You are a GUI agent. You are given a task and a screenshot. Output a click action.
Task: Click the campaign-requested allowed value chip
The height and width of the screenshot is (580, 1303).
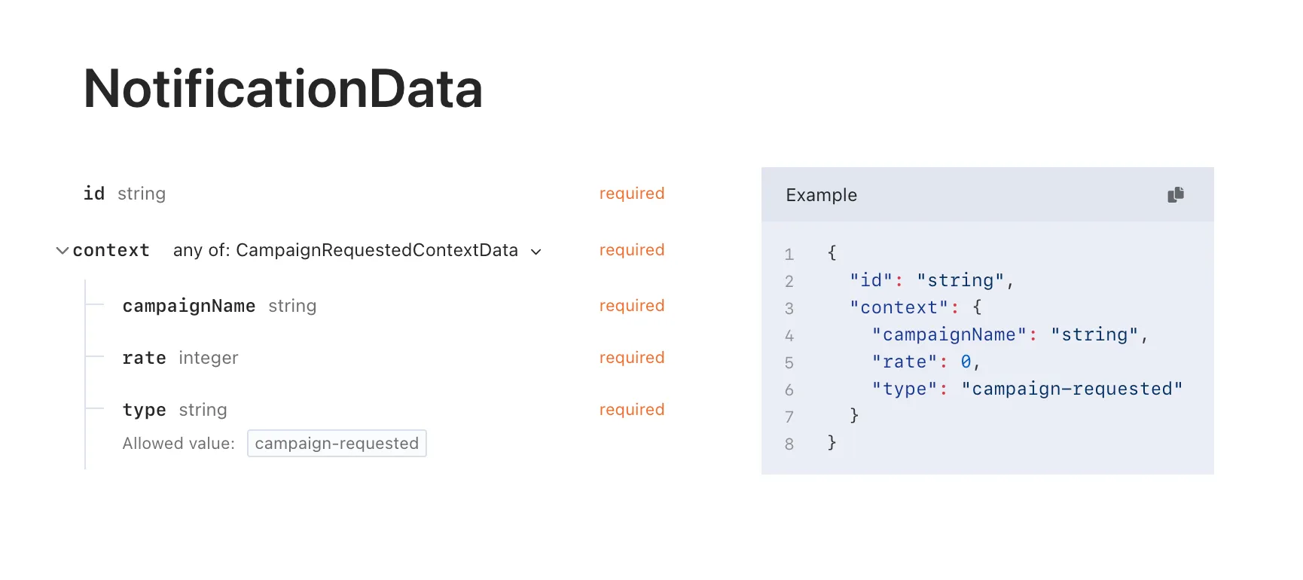337,443
